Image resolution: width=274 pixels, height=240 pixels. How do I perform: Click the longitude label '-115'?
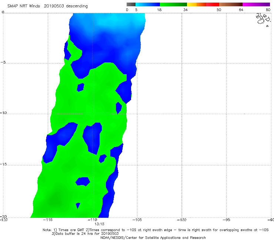tap(48, 220)
